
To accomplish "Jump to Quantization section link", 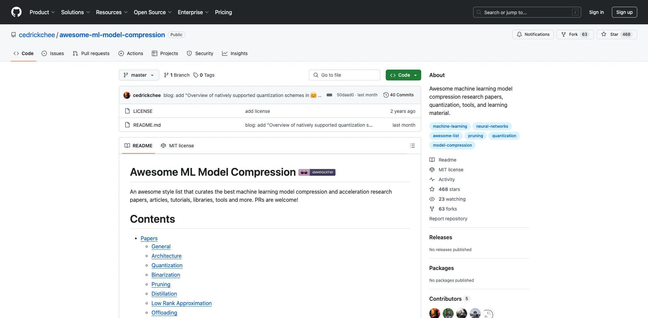I will (x=167, y=265).
